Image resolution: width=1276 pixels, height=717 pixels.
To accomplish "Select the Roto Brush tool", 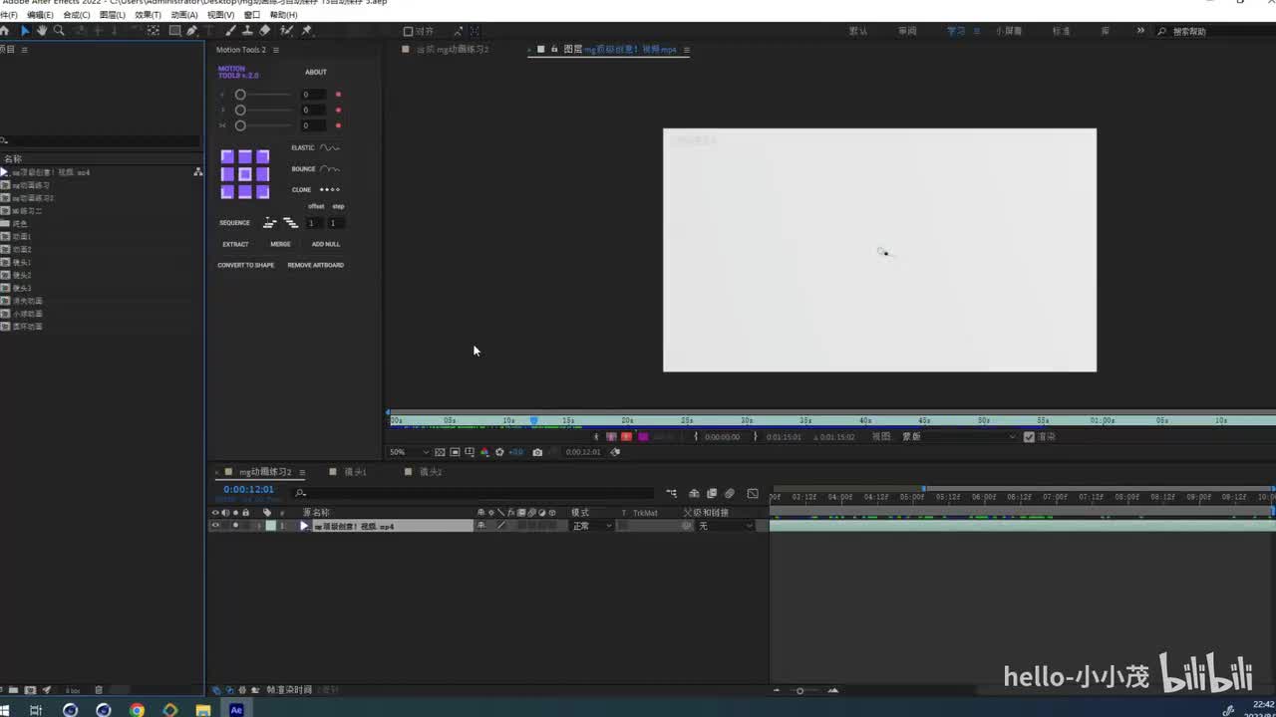I will click(286, 31).
